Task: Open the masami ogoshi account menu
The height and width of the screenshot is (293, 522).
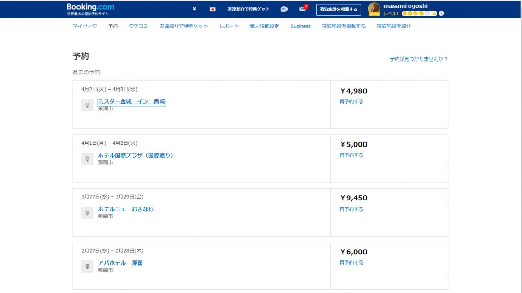Action: pos(405,6)
